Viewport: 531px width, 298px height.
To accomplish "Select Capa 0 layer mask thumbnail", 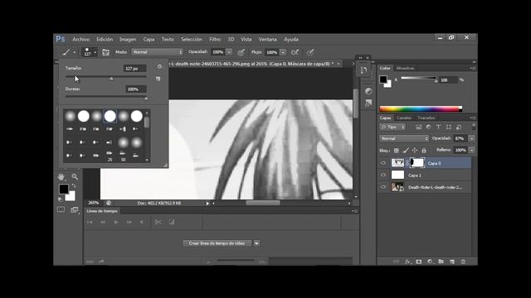I will point(417,163).
